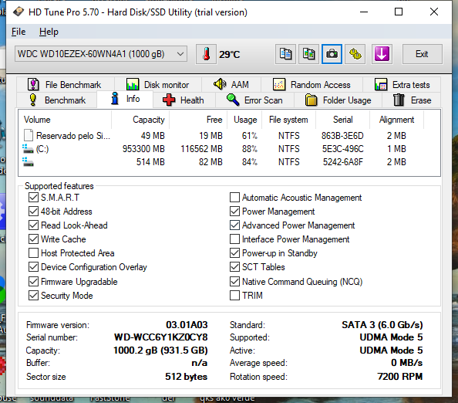Click the Alignment column header
The width and height of the screenshot is (458, 403).
click(x=396, y=120)
